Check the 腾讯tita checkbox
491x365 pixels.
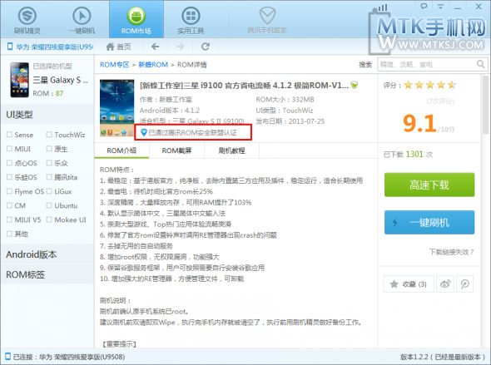click(x=49, y=177)
